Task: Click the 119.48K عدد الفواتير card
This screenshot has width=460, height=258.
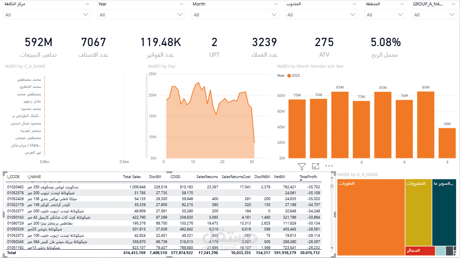Action: pyautogui.click(x=161, y=47)
